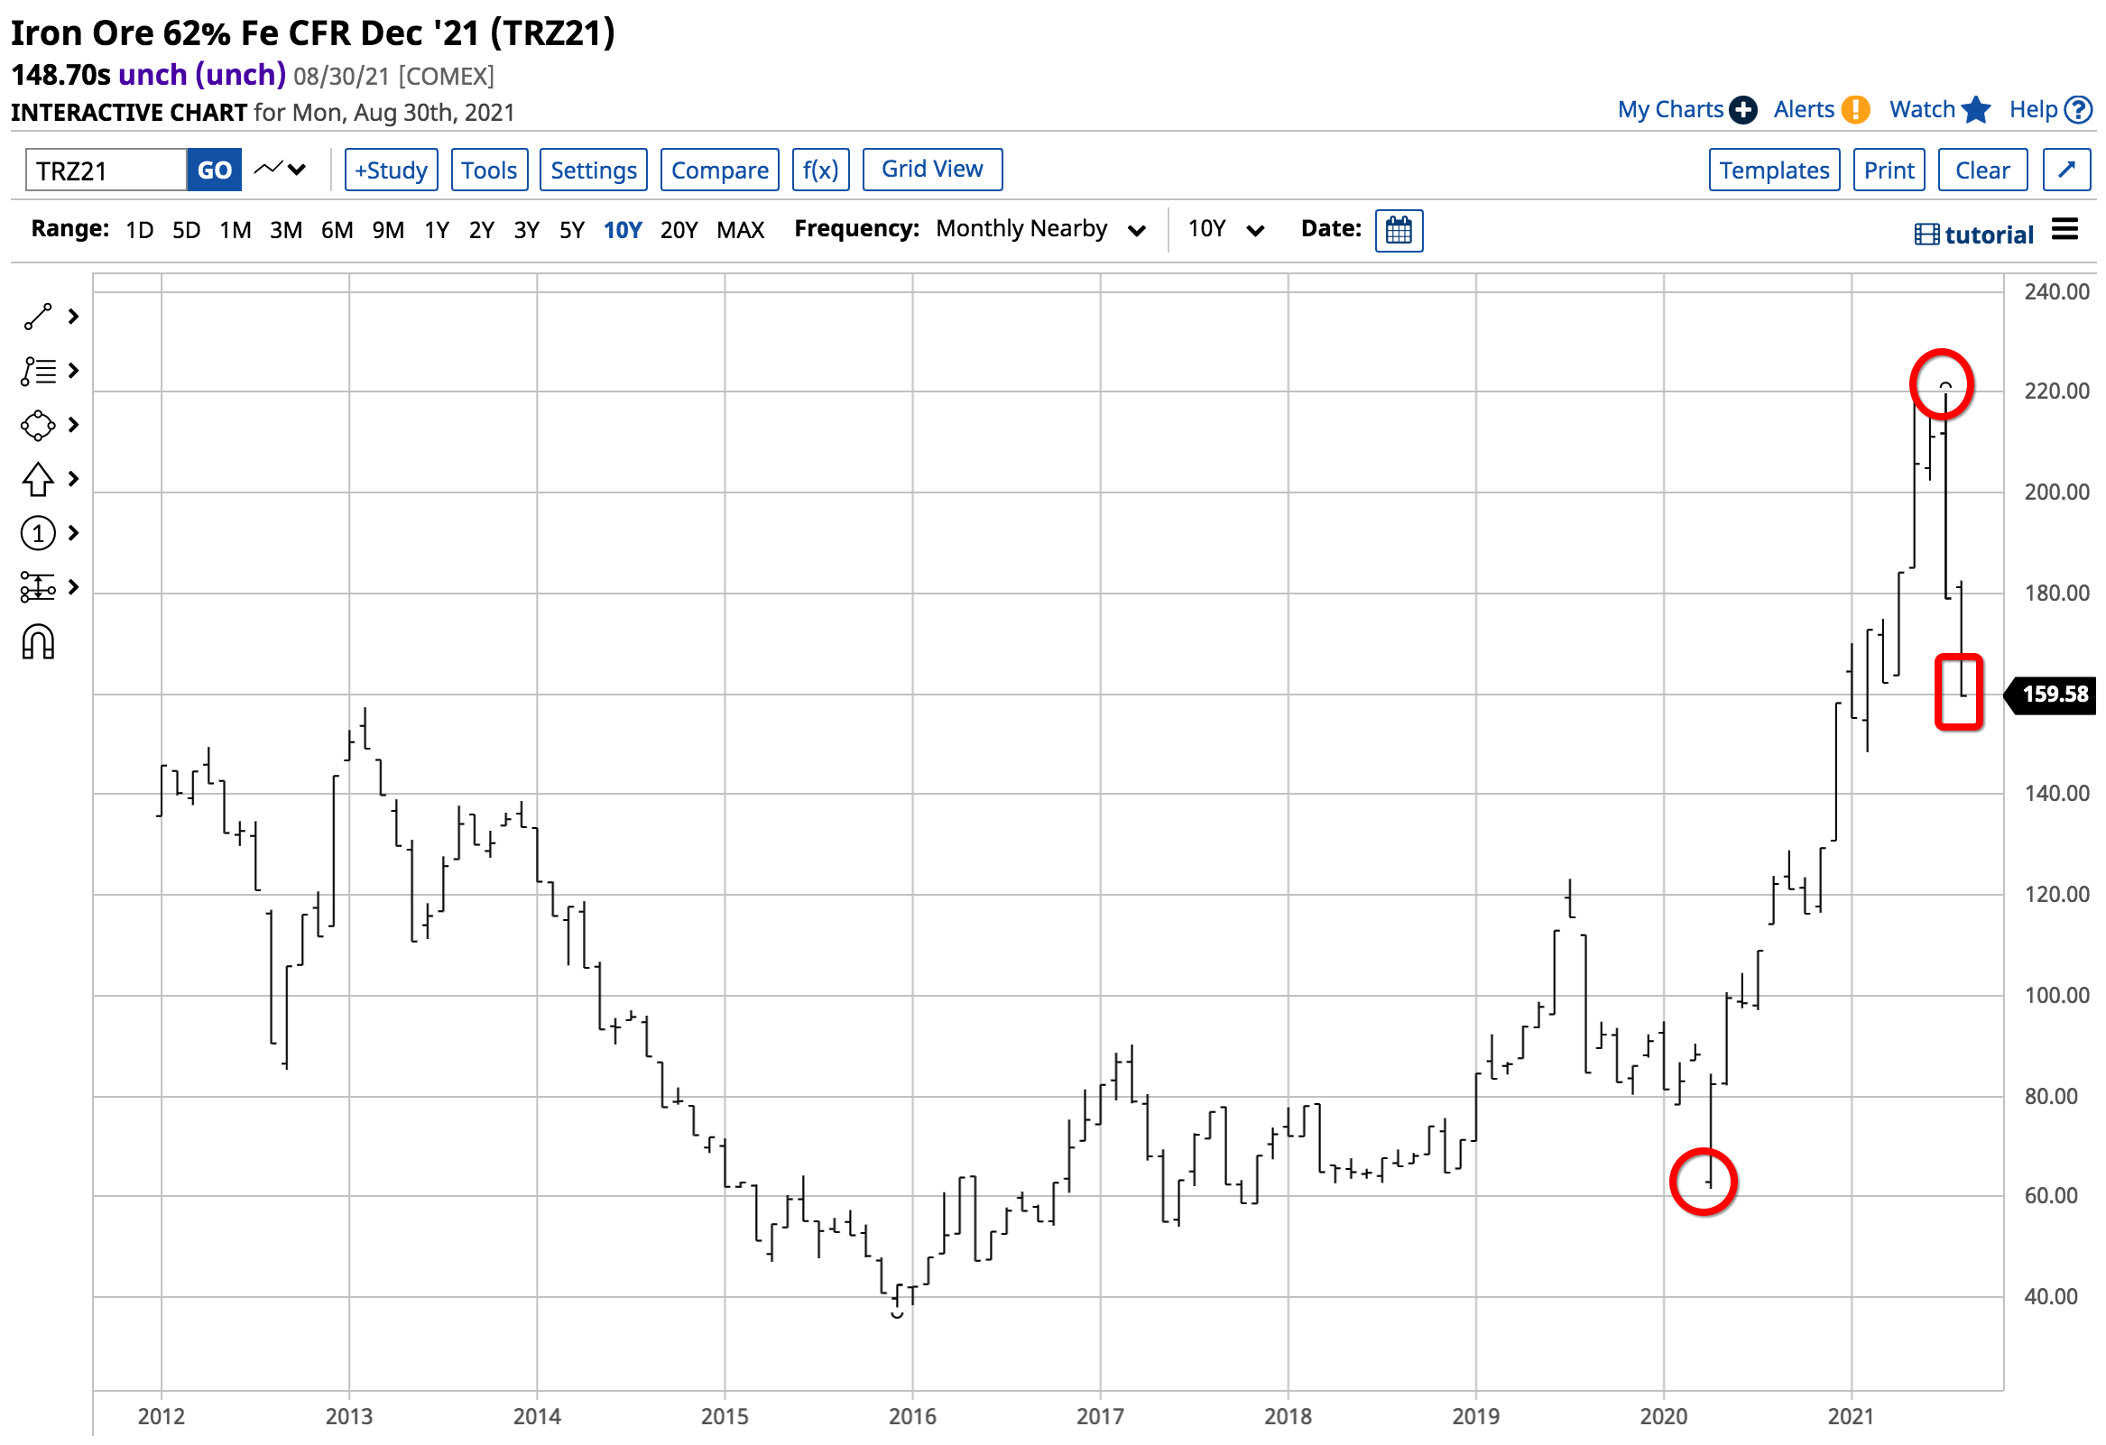
Task: Click the 2016 x-axis year label
Action: click(912, 1417)
